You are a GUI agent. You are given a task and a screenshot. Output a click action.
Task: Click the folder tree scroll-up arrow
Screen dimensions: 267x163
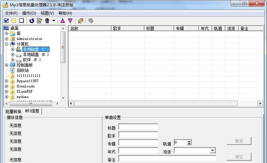pyautogui.click(x=63, y=28)
